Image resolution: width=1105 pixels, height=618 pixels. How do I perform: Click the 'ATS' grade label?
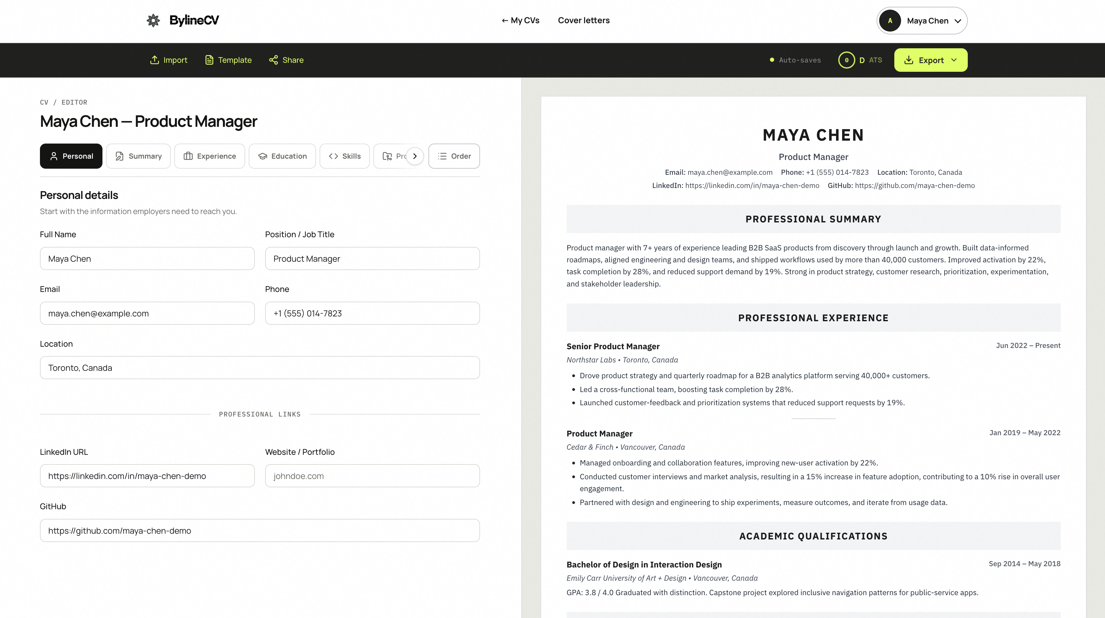876,60
